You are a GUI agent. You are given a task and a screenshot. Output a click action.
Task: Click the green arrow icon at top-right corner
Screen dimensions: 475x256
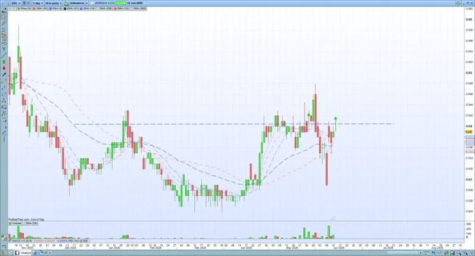(x=458, y=3)
